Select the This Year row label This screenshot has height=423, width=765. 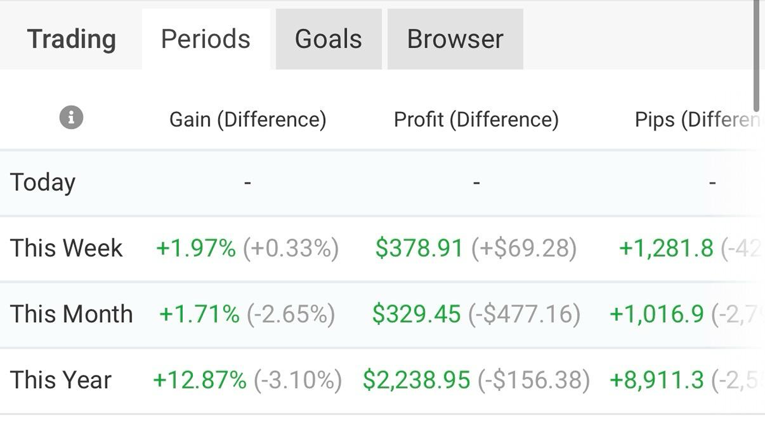coord(61,380)
